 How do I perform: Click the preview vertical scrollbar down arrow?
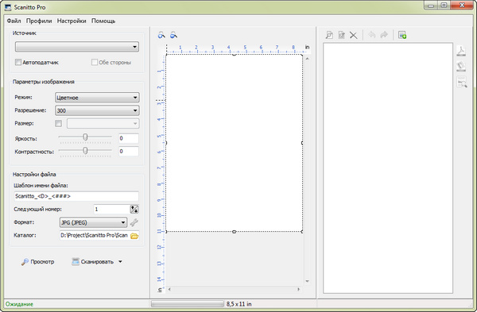[x=307, y=281]
